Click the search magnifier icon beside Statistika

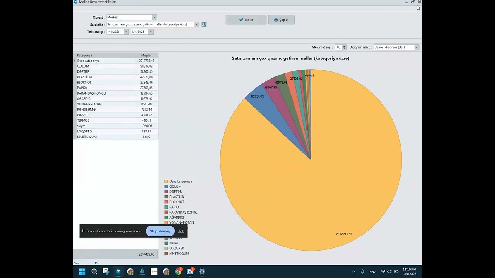tap(204, 24)
